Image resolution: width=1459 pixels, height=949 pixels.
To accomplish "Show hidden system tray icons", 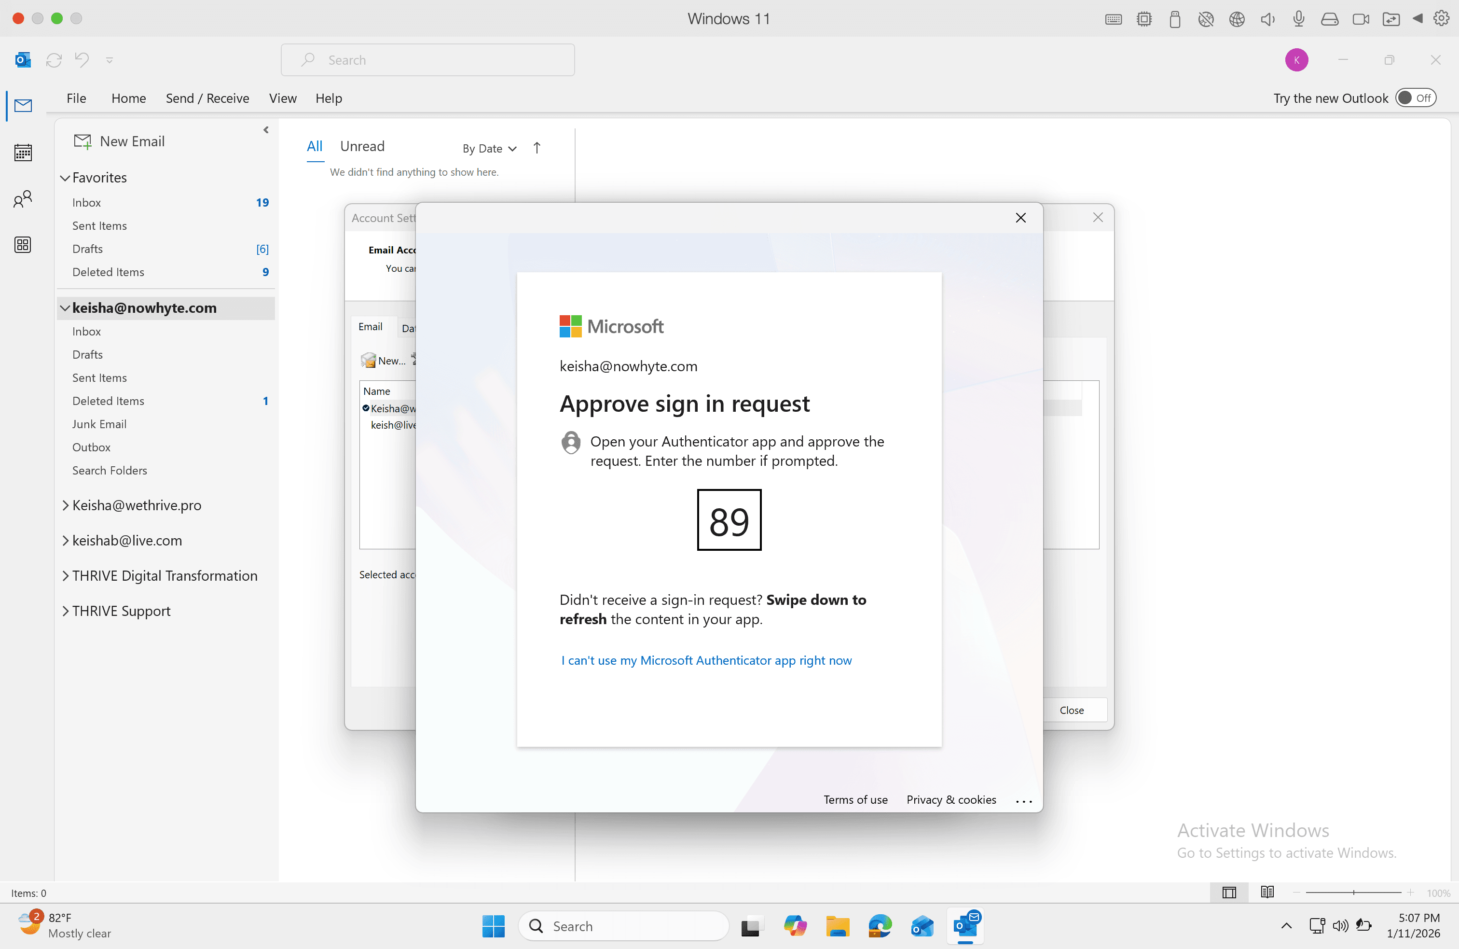I will coord(1286,926).
